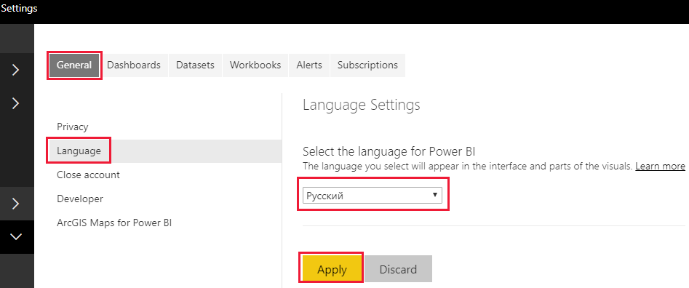
Task: Expand the topmost right-pointing chevron in sidebar
Action: (16, 70)
